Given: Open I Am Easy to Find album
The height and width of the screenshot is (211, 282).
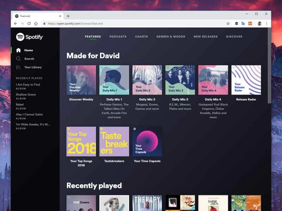Looking at the screenshot, I should (x=29, y=84).
